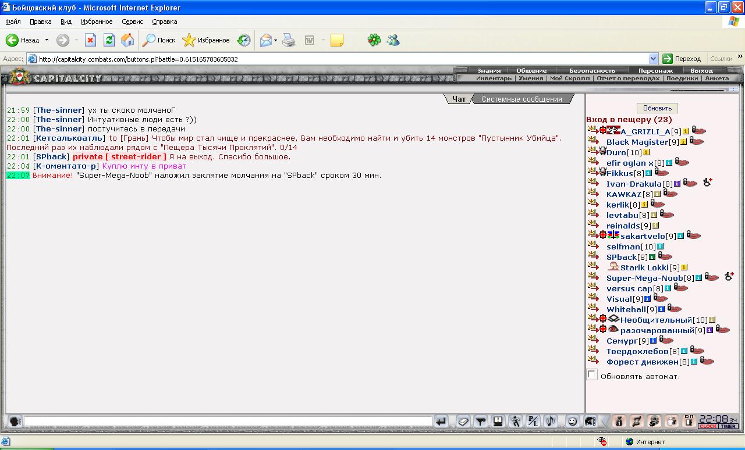
Task: Click the running man icon
Action: pyautogui.click(x=516, y=422)
